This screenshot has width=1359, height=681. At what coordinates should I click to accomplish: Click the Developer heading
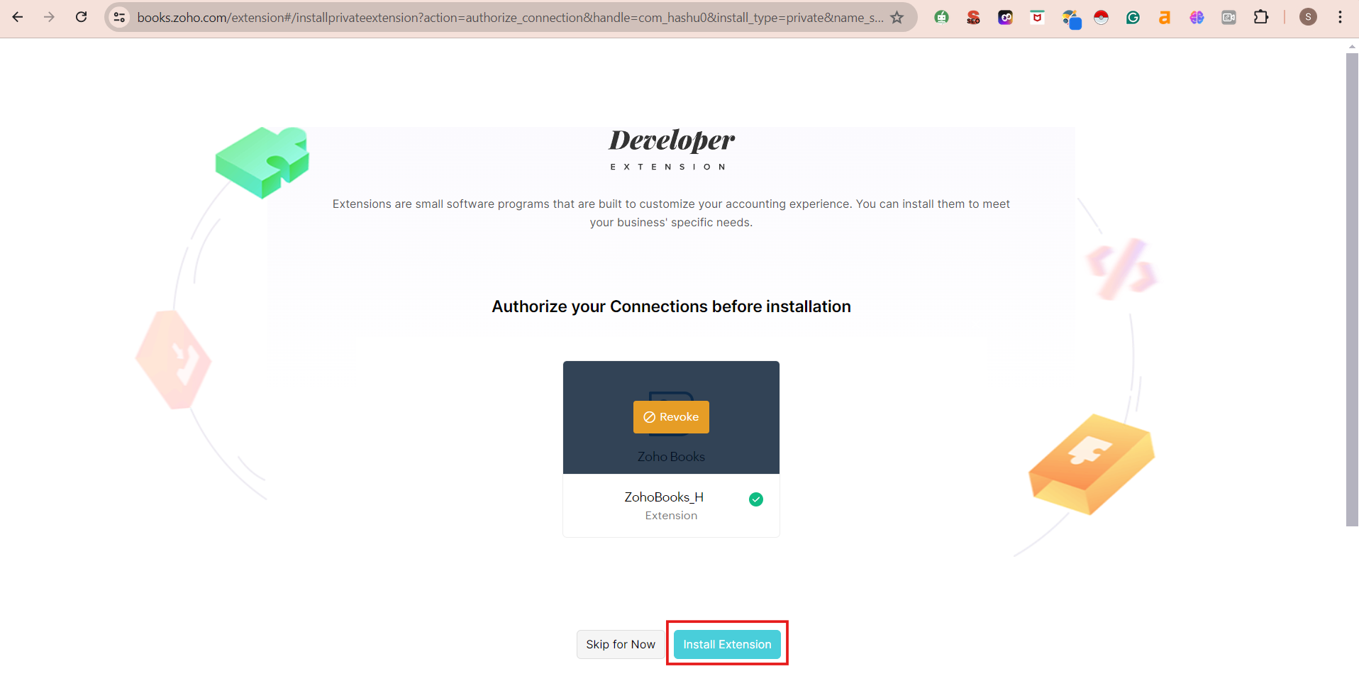pos(672,140)
